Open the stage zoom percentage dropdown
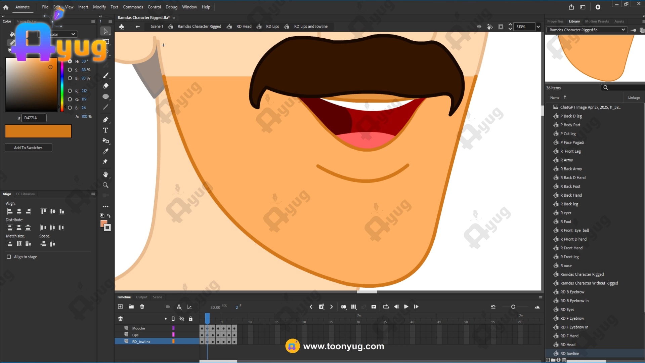The image size is (645, 363). [538, 27]
